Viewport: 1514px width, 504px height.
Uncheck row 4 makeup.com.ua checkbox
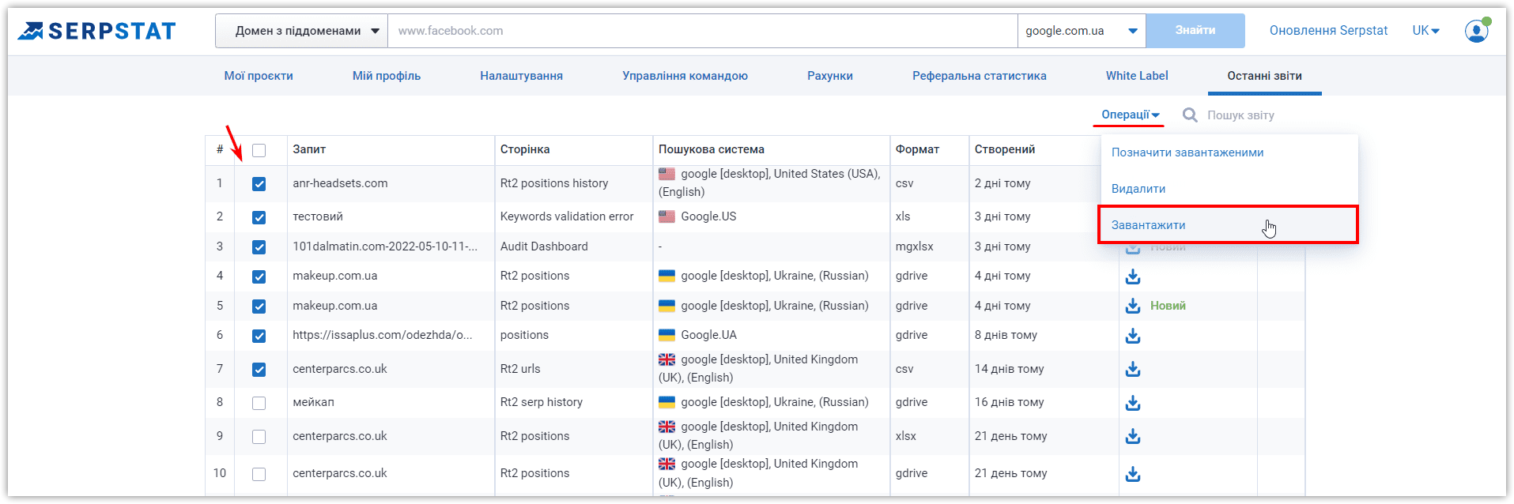point(259,276)
